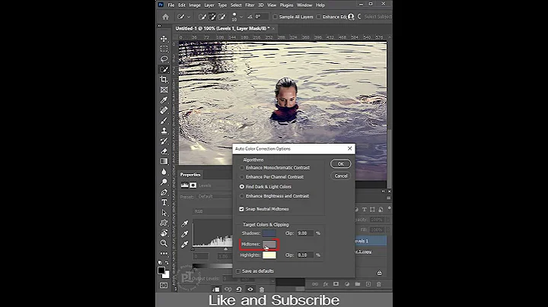The image size is (548, 307).
Task: Open the RGB channel dropdown
Action: (212, 211)
